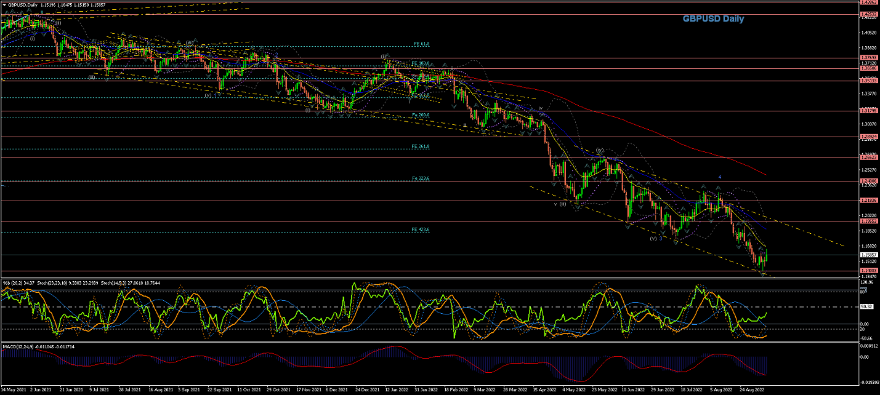Open the GBPUSD,Daily chart dropdown arrow

(x=3, y=4)
